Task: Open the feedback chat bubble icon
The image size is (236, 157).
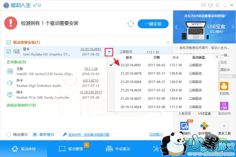Action: [x=203, y=5]
